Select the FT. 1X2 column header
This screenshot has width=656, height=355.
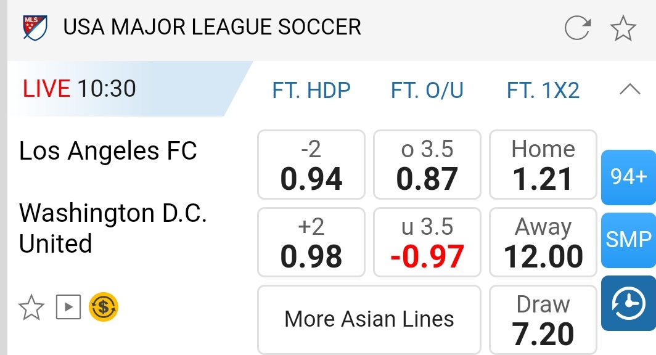point(543,91)
